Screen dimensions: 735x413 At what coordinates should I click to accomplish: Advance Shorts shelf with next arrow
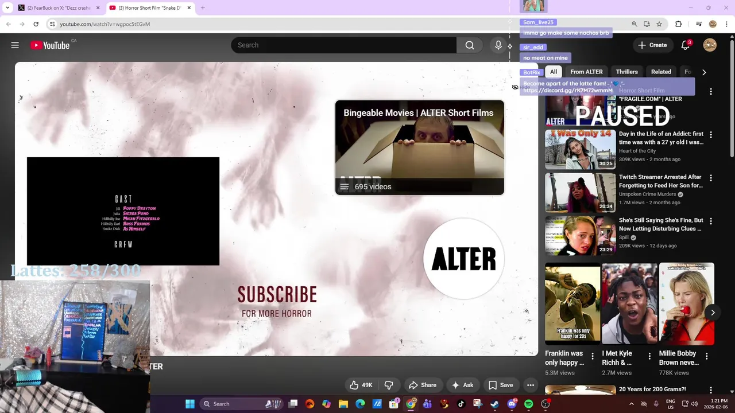tap(713, 313)
